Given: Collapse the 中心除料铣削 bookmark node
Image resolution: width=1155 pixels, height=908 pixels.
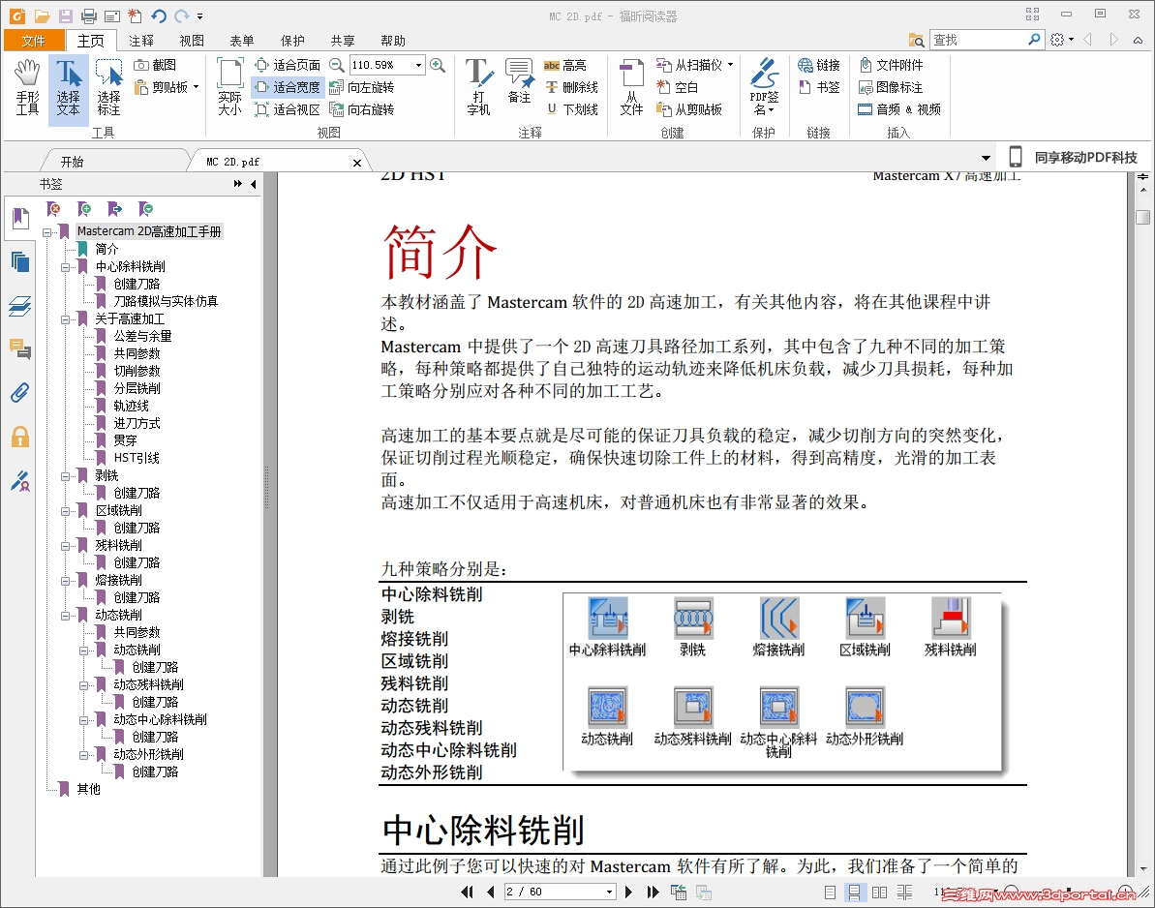Looking at the screenshot, I should (65, 266).
